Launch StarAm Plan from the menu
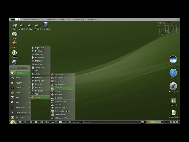The image size is (189, 142). (41, 67)
